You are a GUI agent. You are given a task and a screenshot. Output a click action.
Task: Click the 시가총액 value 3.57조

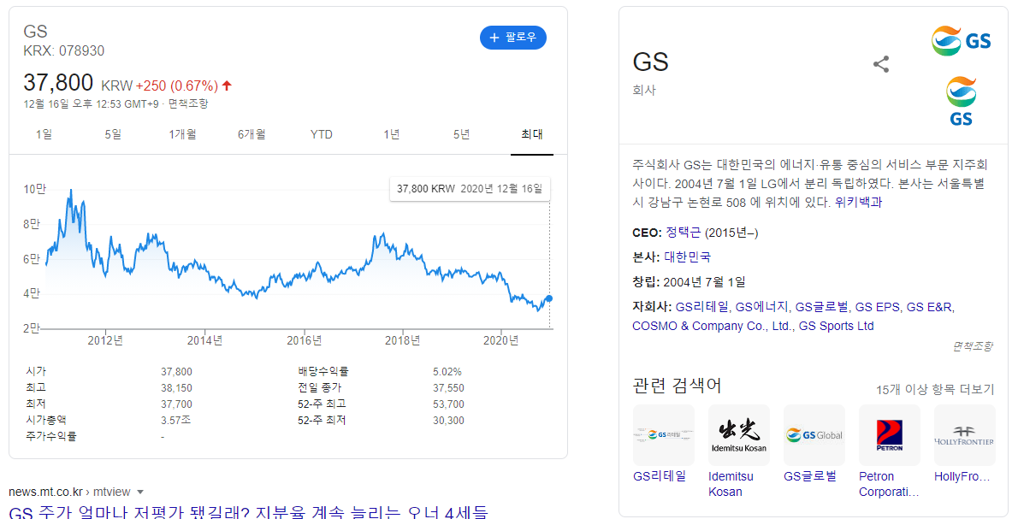tap(176, 421)
